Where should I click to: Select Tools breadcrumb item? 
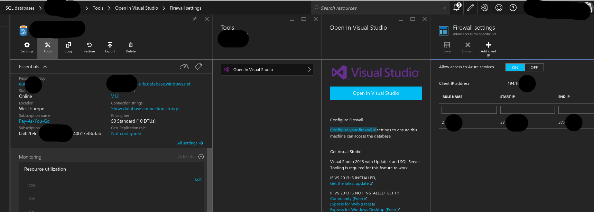[98, 8]
